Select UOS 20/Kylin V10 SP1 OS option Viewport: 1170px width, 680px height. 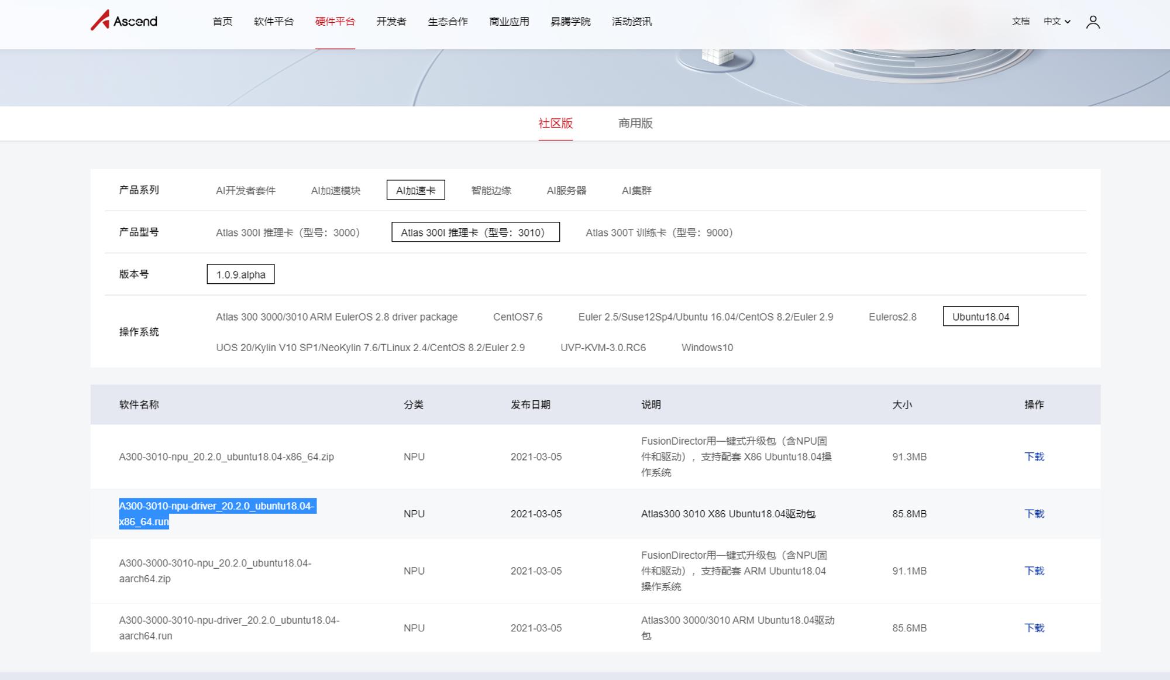point(370,347)
